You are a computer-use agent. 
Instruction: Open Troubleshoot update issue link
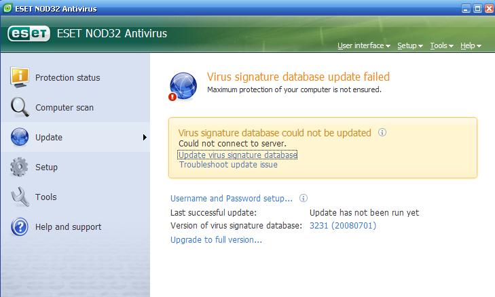pyautogui.click(x=228, y=165)
